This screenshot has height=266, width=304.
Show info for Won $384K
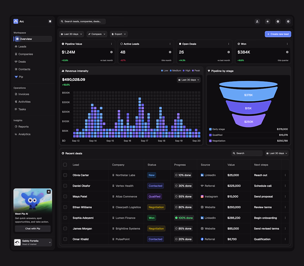coord(287,52)
